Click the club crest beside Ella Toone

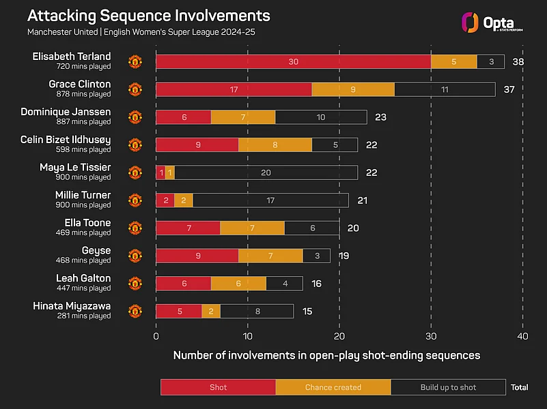135,228
